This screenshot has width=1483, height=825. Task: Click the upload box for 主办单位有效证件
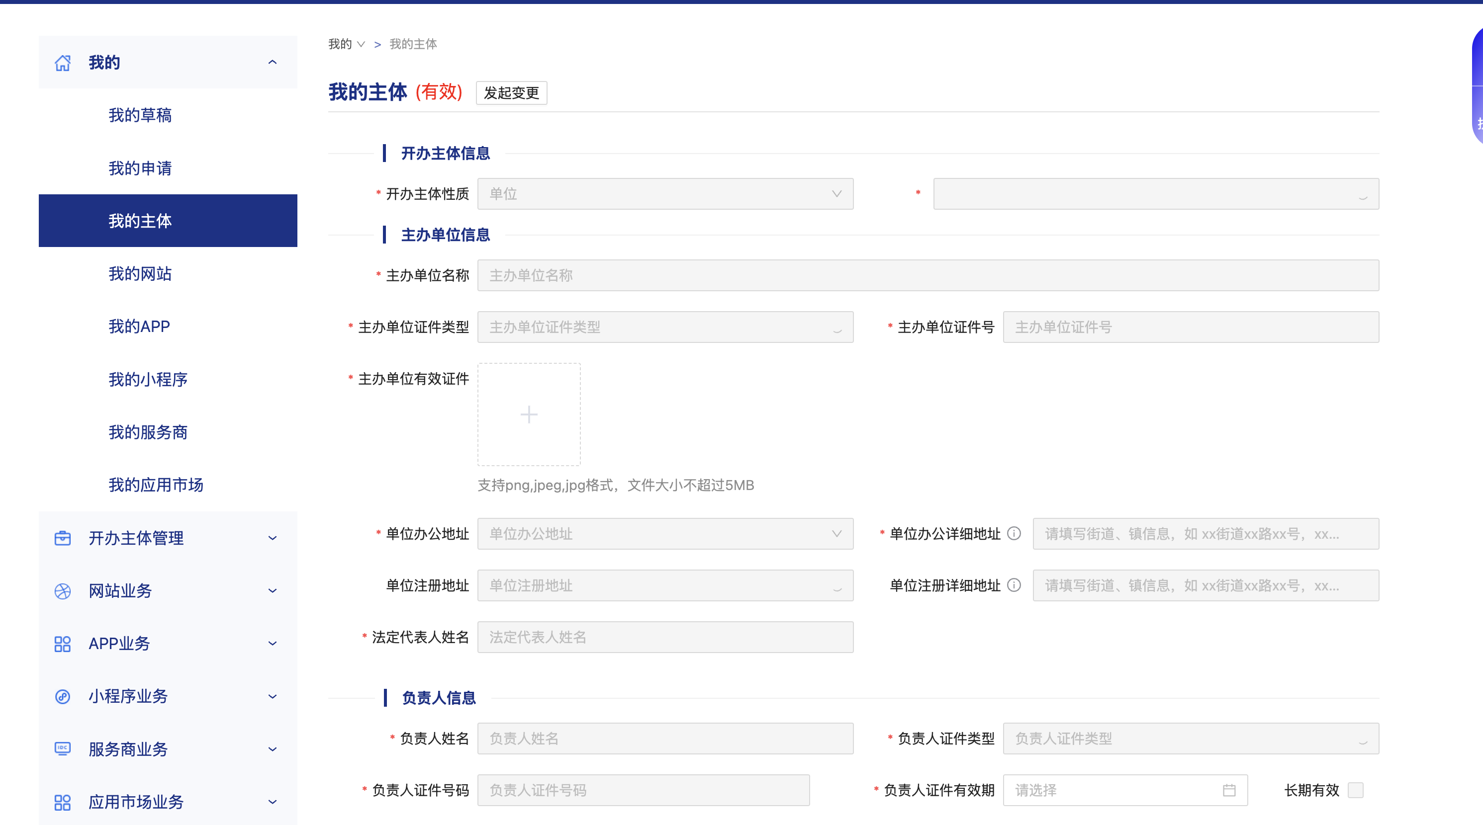(x=529, y=414)
